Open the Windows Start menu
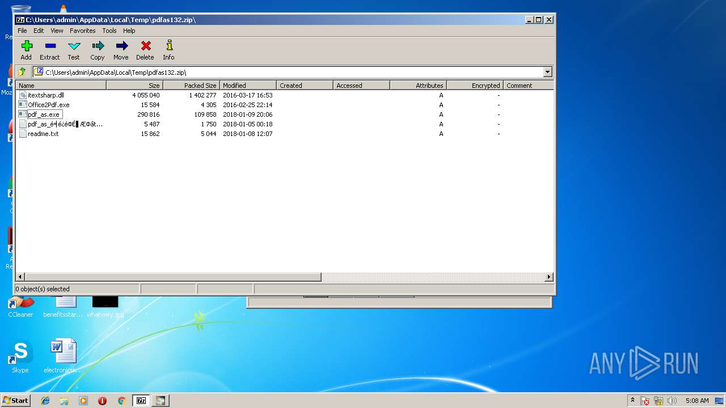 pos(15,401)
